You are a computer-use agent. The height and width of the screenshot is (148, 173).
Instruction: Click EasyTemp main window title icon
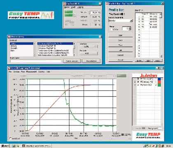(9, 68)
